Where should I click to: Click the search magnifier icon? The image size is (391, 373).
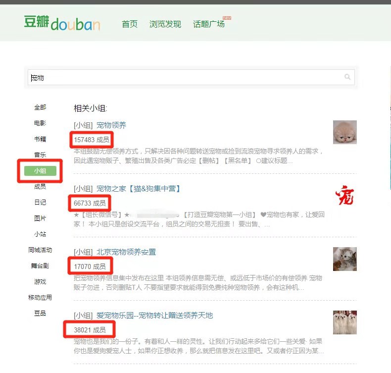(347, 77)
